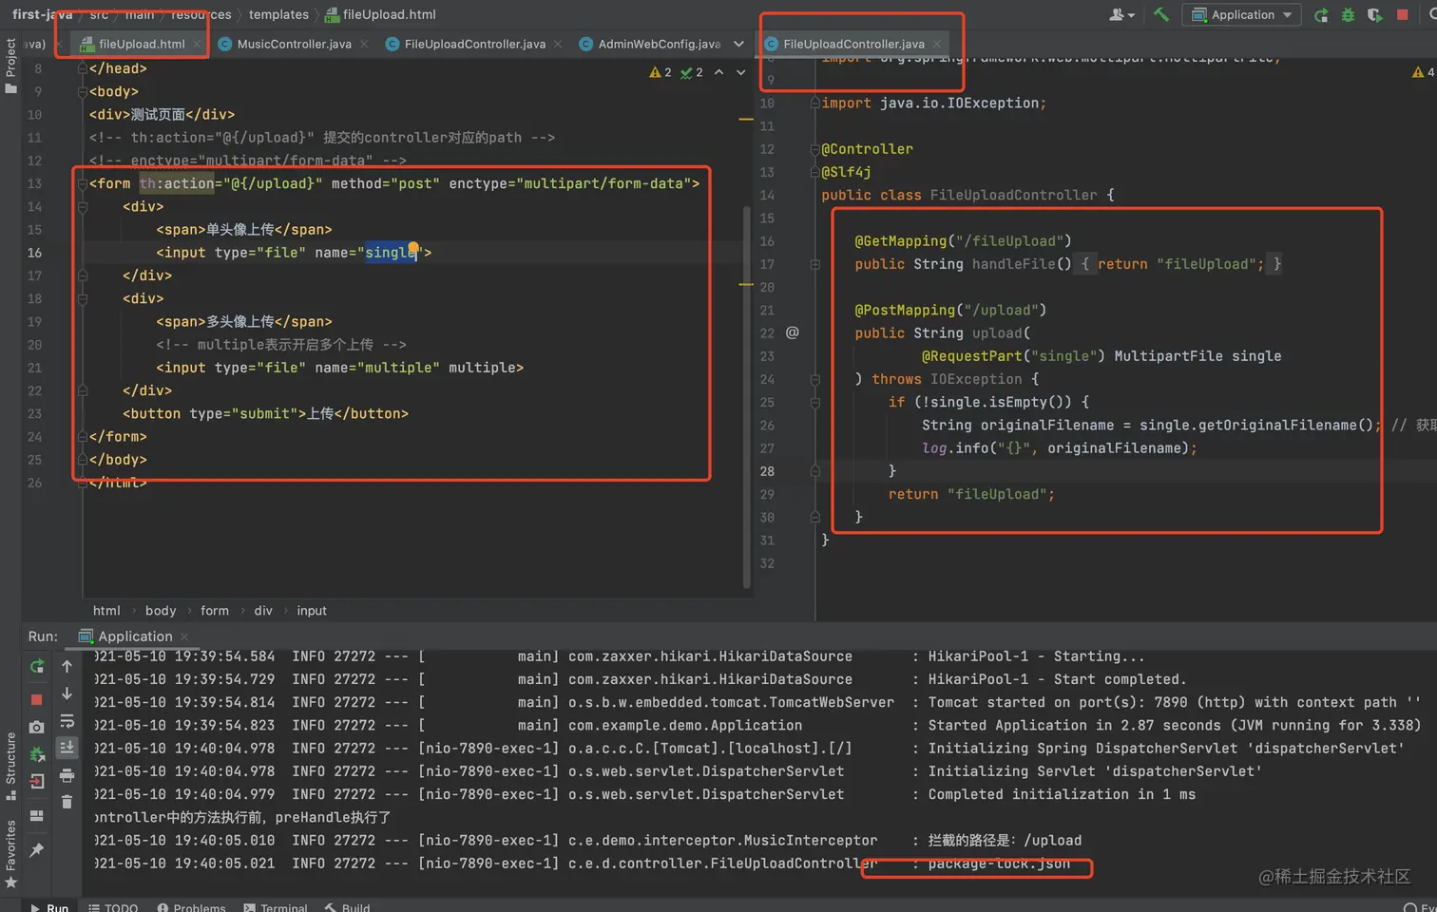
Task: Open the Application run configuration dropdown
Action: click(x=1242, y=14)
